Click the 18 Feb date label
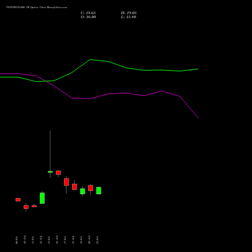Viewport: 252px width, 252px height. click(x=73, y=240)
